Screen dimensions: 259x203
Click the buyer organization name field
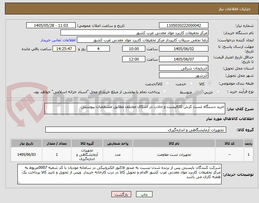tap(134, 32)
